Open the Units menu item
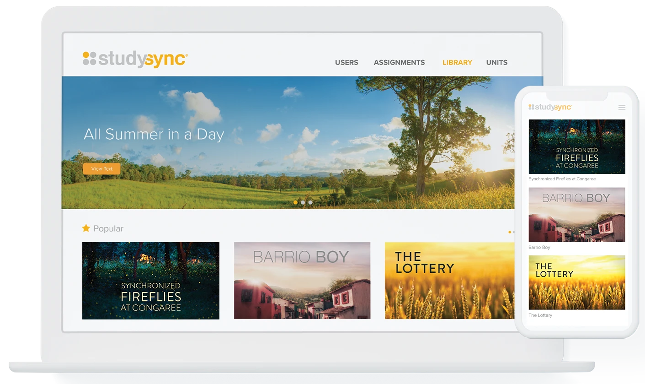Image resolution: width=645 pixels, height=384 pixels. (497, 62)
